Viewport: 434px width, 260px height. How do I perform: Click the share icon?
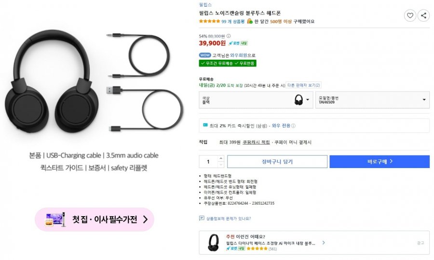pos(423,15)
